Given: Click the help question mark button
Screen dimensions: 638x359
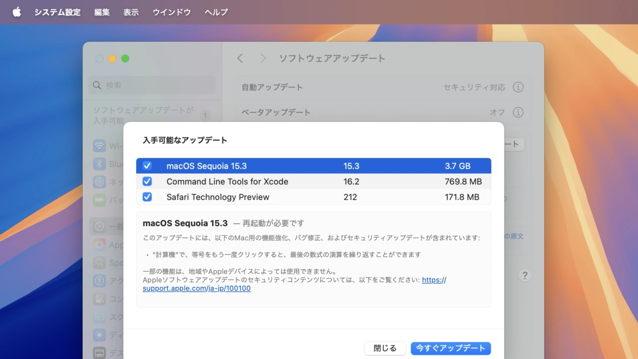Looking at the screenshot, I should pos(524,275).
